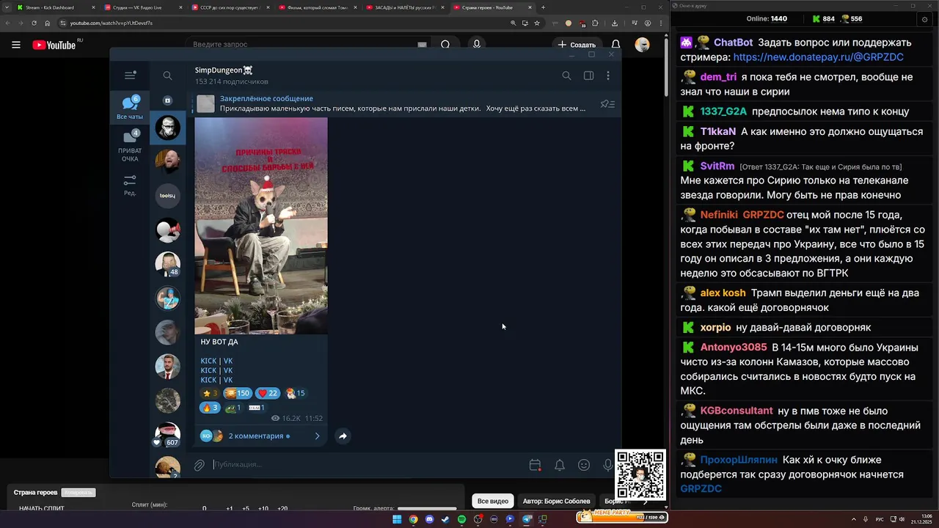Open the emoji picker in Telegram
The width and height of the screenshot is (939, 528).
click(x=584, y=465)
